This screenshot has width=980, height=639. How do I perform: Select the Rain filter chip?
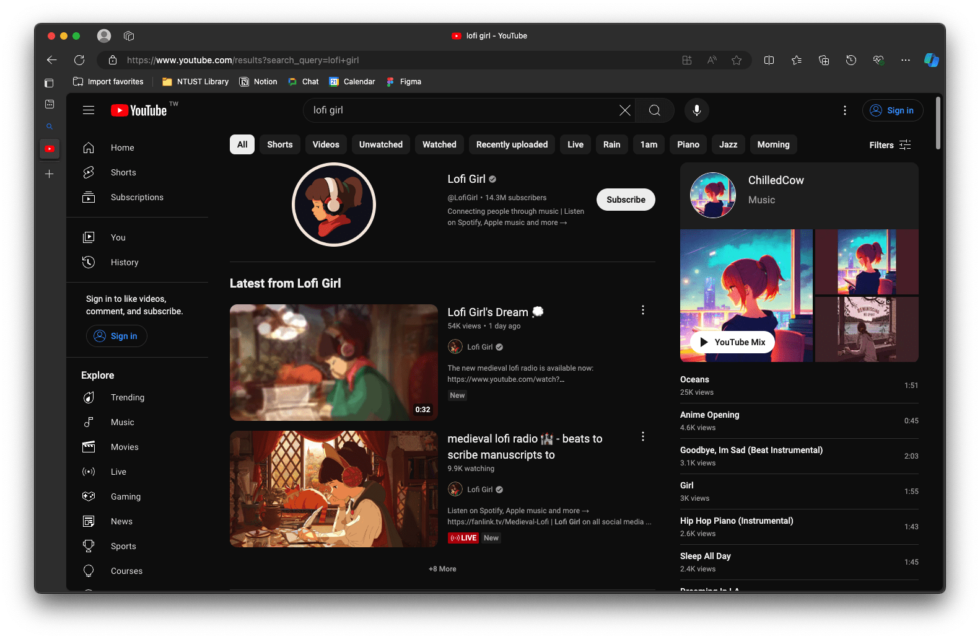[x=612, y=144]
